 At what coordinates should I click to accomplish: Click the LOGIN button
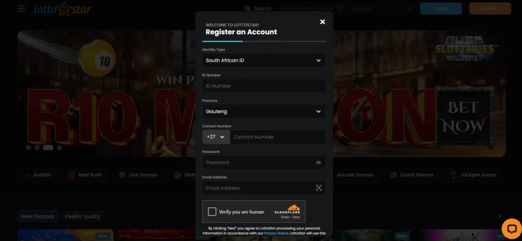(x=441, y=8)
